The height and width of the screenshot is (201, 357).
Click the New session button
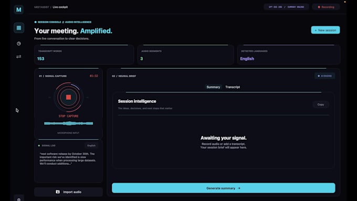click(325, 30)
